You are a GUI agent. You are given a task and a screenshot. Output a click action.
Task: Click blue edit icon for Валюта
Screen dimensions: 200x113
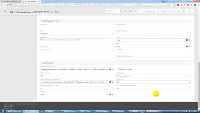tap(113, 94)
